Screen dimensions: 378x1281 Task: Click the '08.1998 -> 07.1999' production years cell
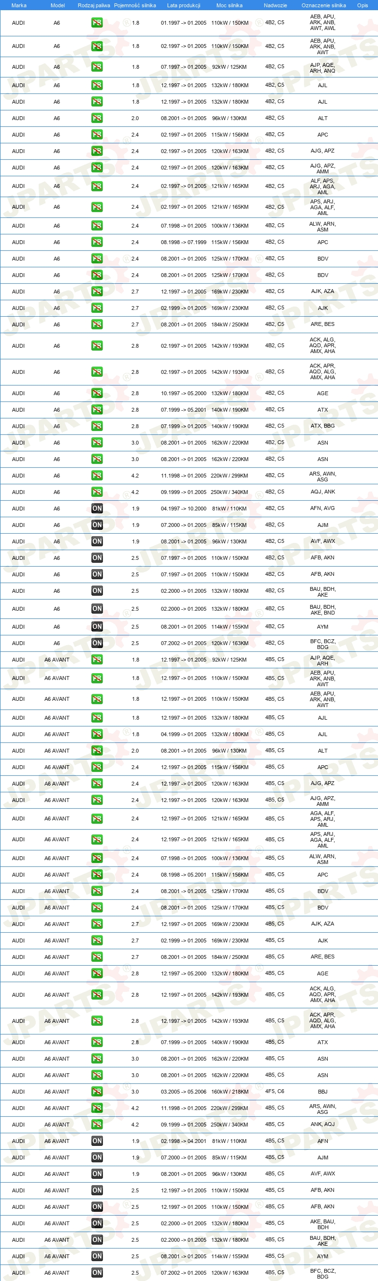point(184,242)
